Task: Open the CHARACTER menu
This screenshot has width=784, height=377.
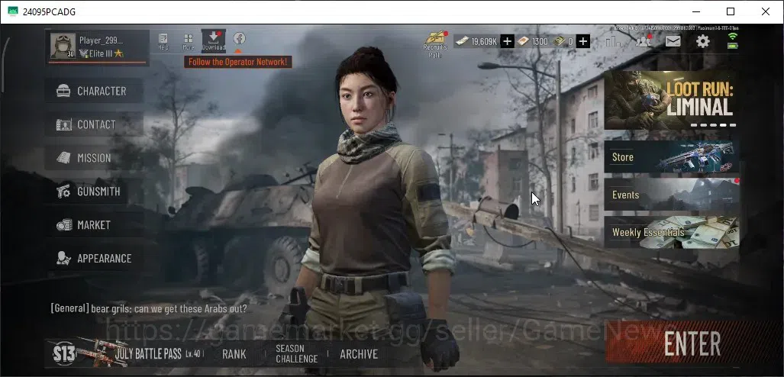Action: tap(94, 91)
